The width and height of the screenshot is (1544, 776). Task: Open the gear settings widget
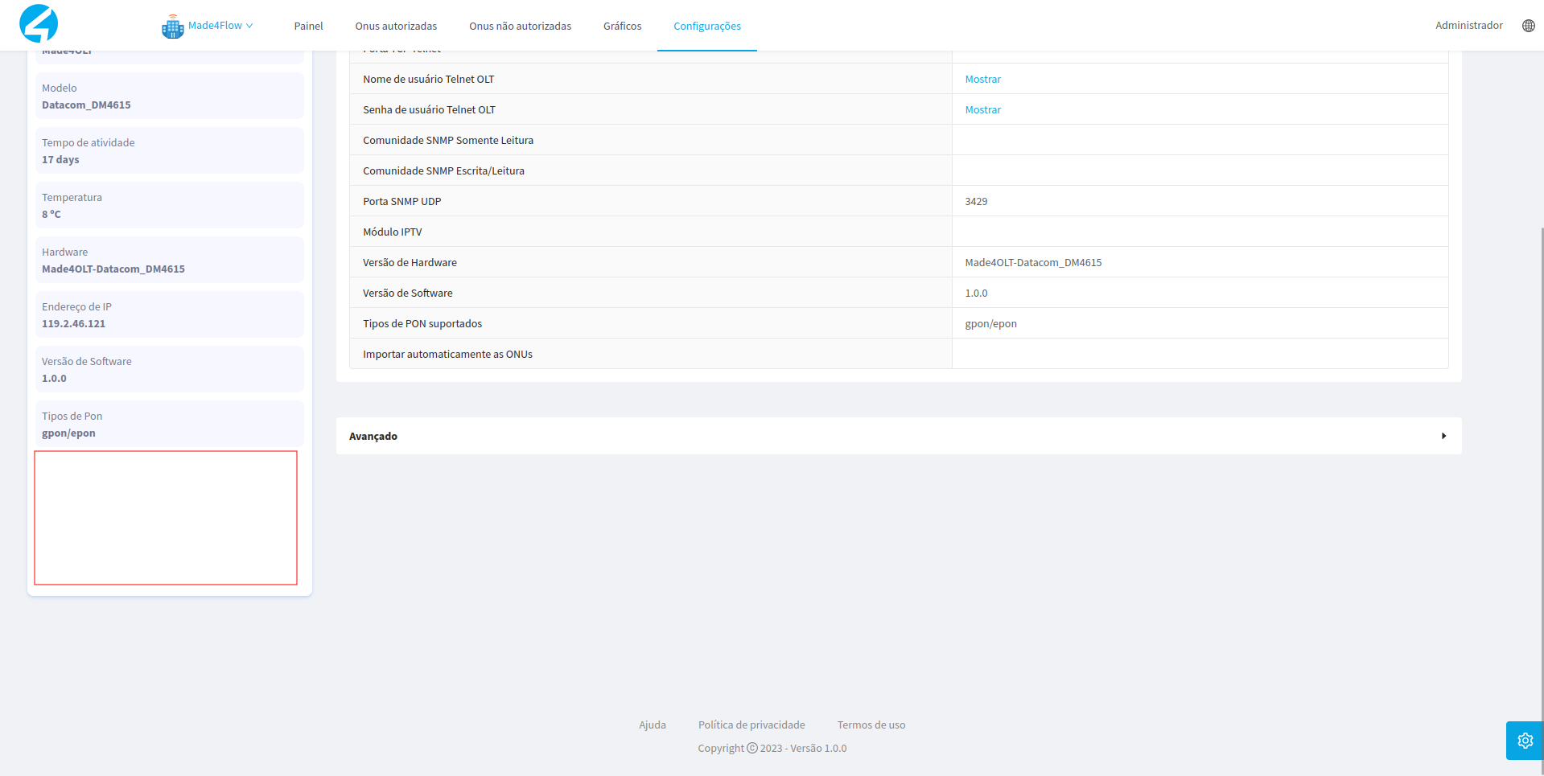pos(1524,741)
